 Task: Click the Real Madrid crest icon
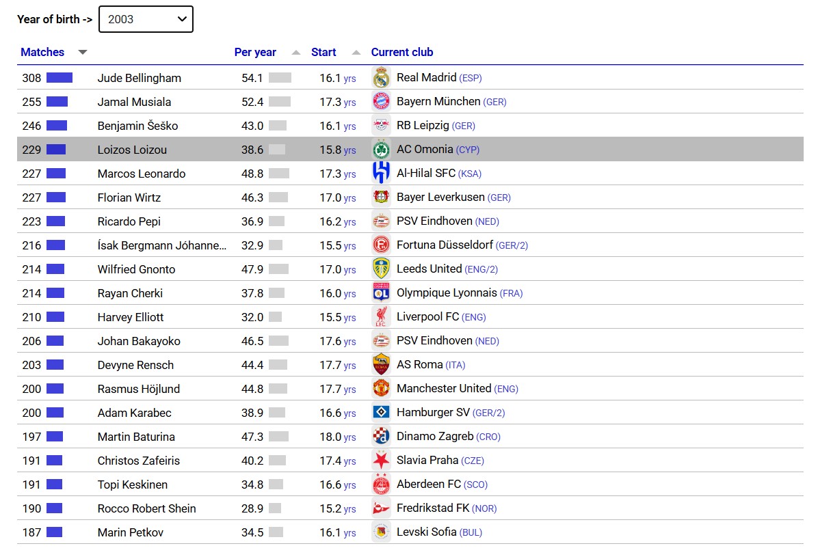(x=382, y=78)
